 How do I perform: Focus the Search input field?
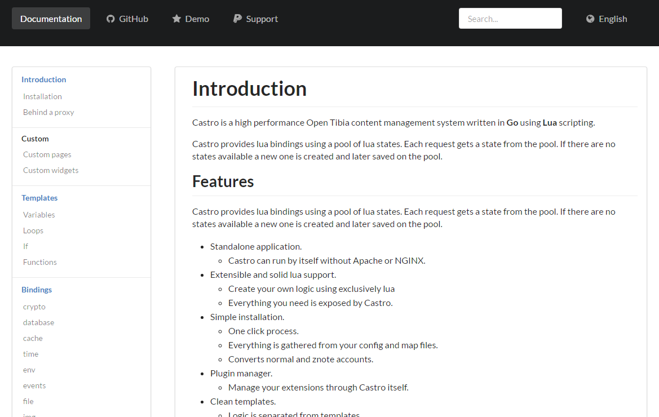[x=510, y=19]
